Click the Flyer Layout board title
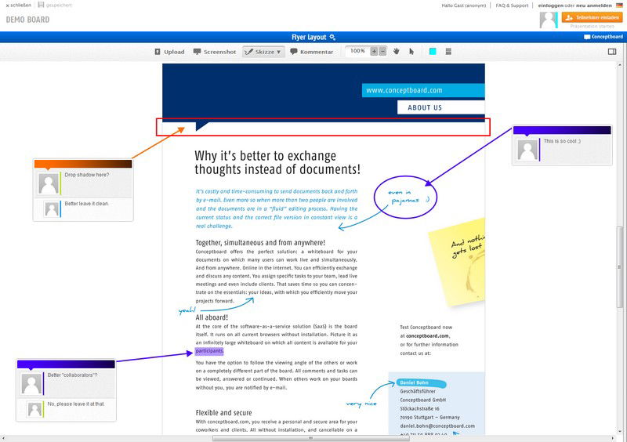 309,37
